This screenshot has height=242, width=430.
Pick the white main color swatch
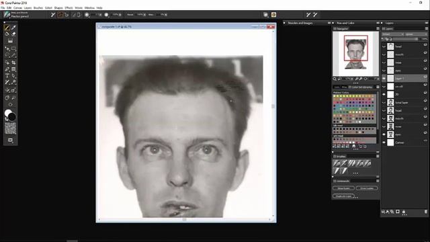(8, 113)
